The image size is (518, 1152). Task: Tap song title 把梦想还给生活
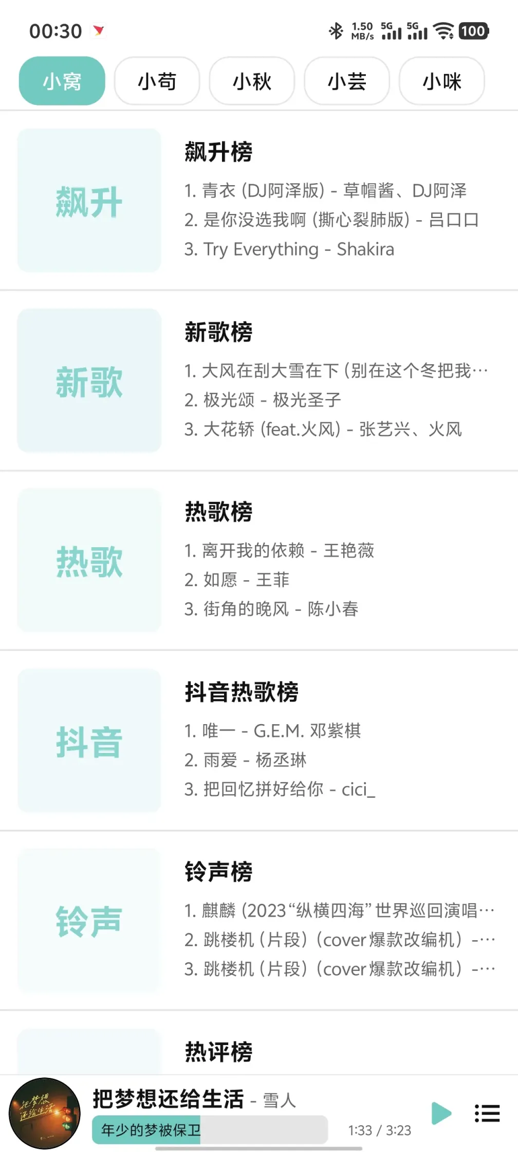coord(168,1100)
